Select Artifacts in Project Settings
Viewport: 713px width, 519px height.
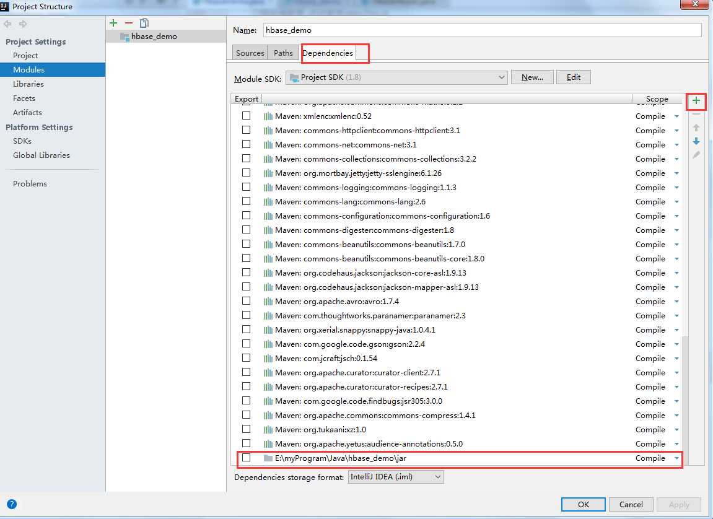tap(27, 112)
